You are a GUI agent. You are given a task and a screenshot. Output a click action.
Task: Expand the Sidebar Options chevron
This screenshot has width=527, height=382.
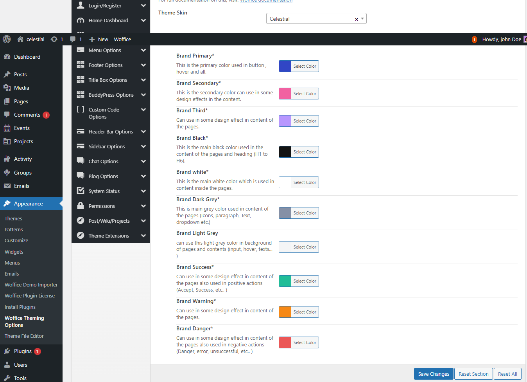point(143,146)
